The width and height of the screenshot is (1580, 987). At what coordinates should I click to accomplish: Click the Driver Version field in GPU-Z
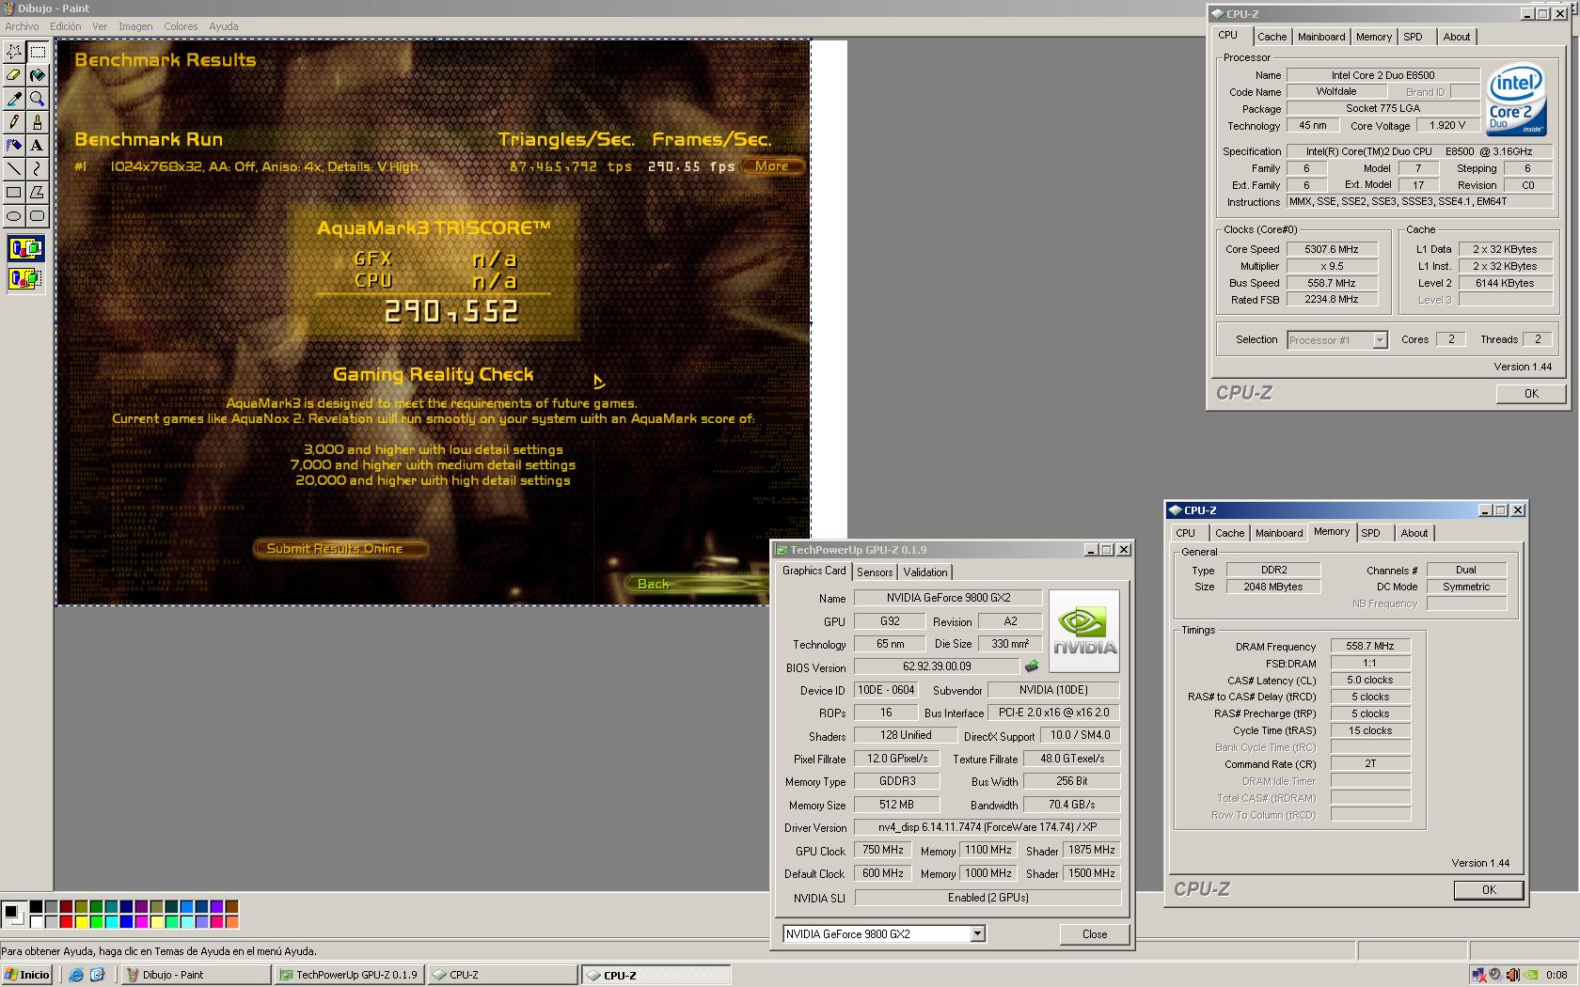click(987, 827)
